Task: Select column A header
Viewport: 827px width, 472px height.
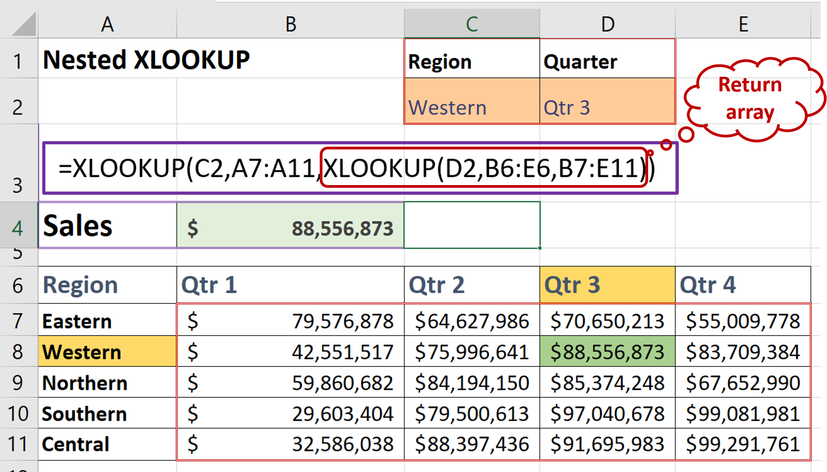Action: point(107,24)
